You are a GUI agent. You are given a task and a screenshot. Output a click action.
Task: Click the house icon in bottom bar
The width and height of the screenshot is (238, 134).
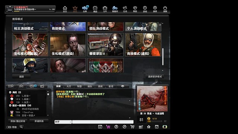coord(149,127)
